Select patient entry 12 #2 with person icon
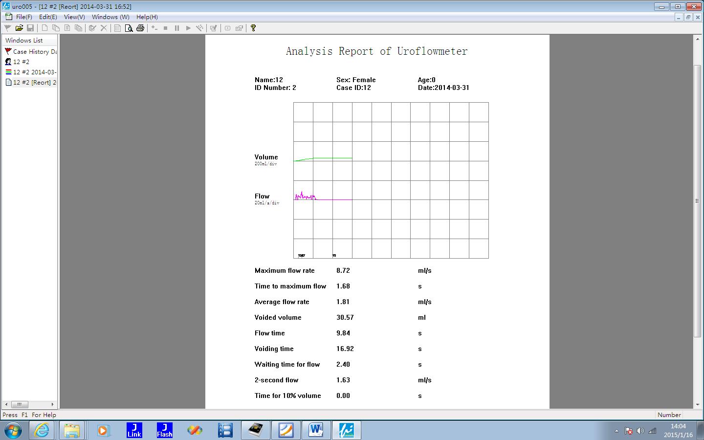This screenshot has width=704, height=440. [x=21, y=62]
